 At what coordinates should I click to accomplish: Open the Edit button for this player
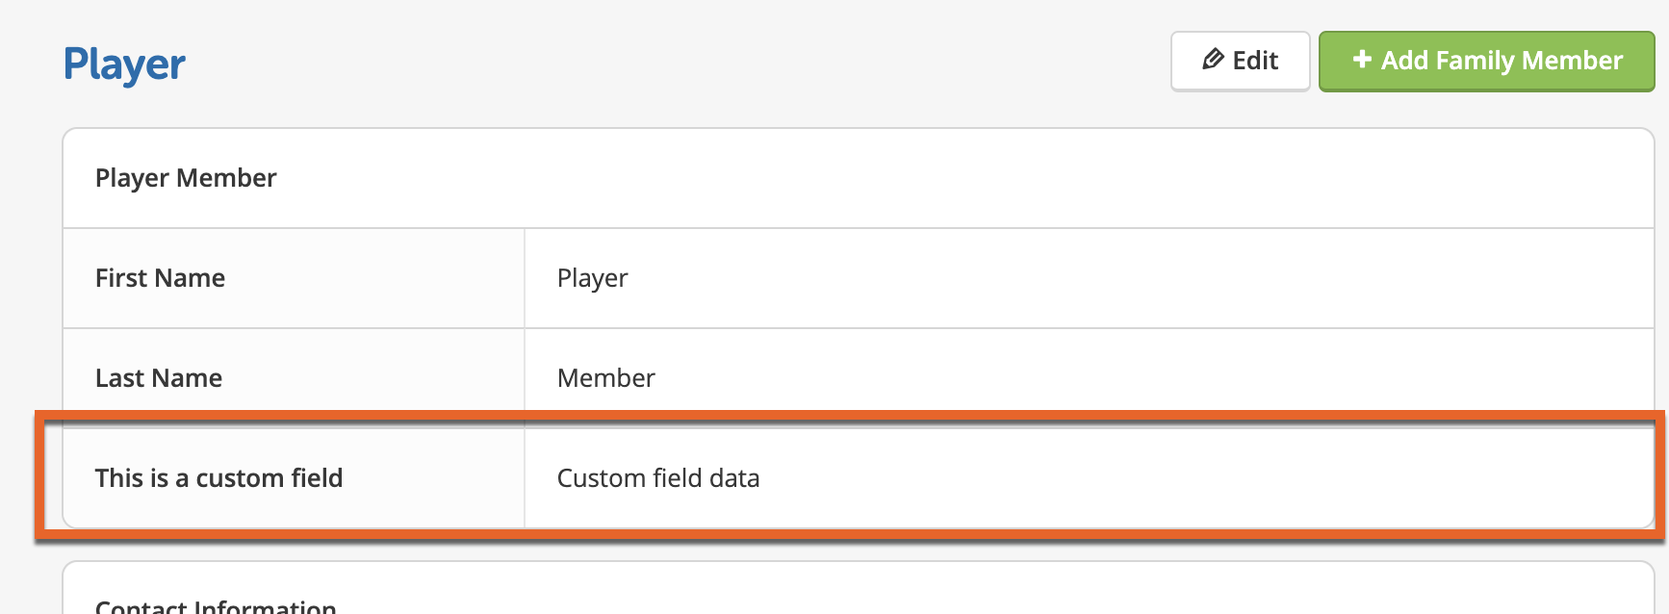pyautogui.click(x=1240, y=61)
